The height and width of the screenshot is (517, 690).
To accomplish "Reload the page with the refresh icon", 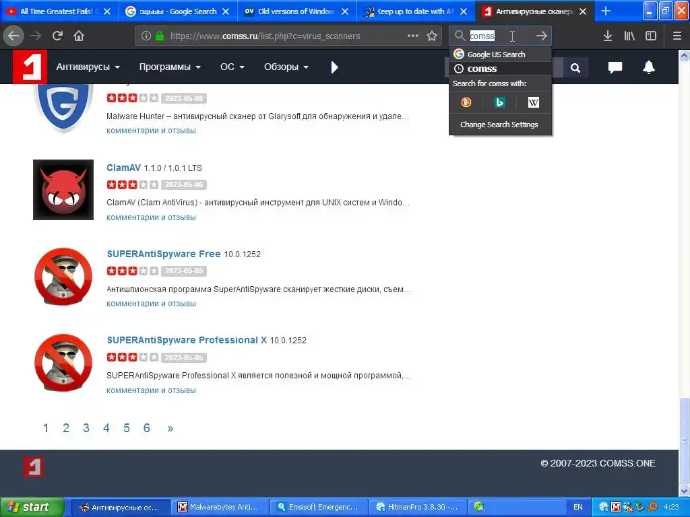I will (x=57, y=36).
